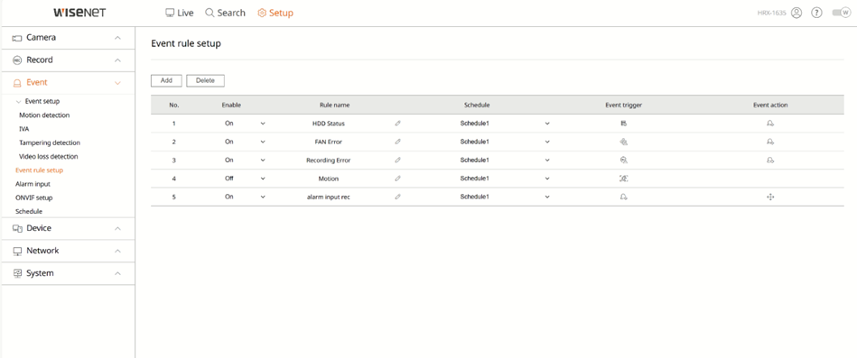The height and width of the screenshot is (358, 857).
Task: Open the user account icon beside HRX-1635
Action: (x=796, y=13)
